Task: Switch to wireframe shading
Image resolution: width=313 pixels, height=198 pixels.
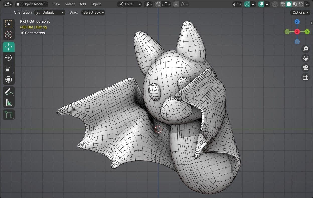Action: (x=283, y=4)
